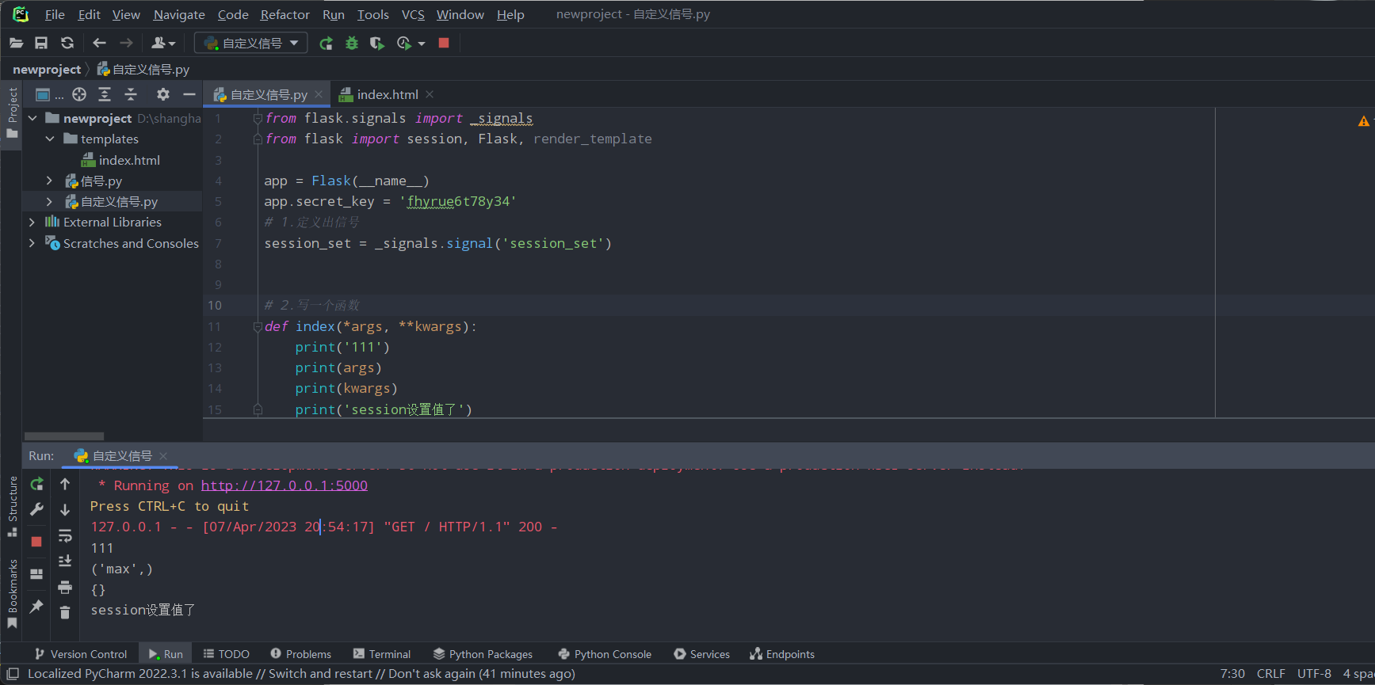Screen dimensions: 1375x685
Task: Click the Project tree horizontal scrollbar
Action: tap(64, 436)
